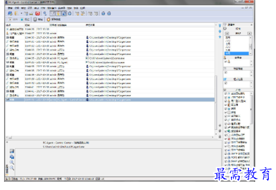Click the printer button in second toolbar
Image resolution: width=276 pixels, height=190 pixels.
[x=38, y=19]
